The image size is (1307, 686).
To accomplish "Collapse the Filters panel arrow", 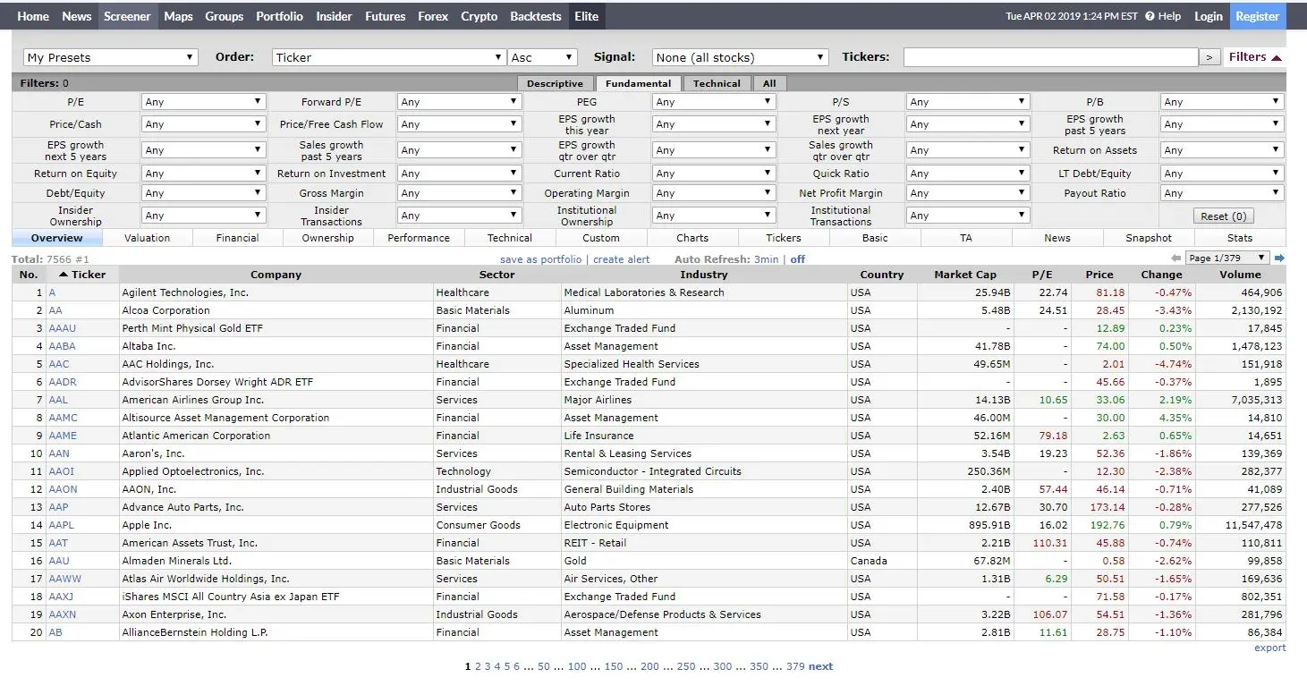I will 1277,57.
